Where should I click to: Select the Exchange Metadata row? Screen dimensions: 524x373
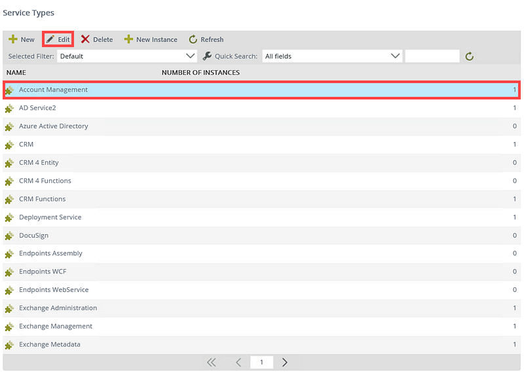[261, 344]
